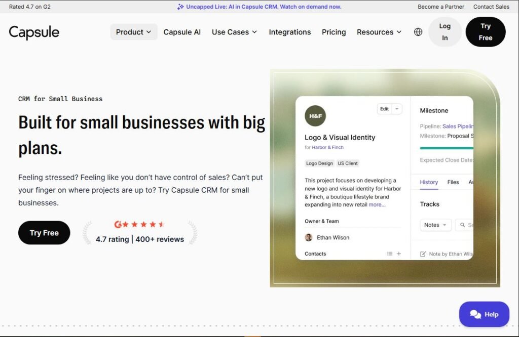Click the Logo Design tag
519x337 pixels.
(319, 163)
